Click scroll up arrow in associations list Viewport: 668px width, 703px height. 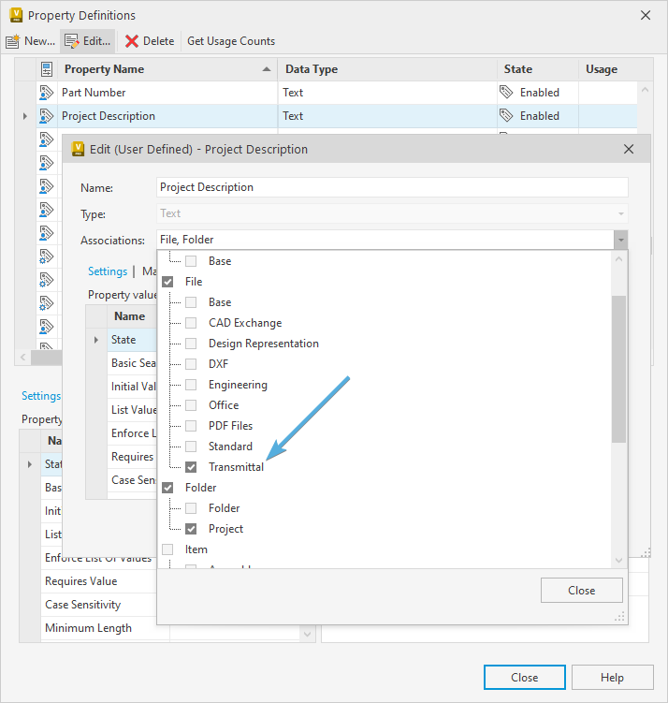(x=618, y=259)
